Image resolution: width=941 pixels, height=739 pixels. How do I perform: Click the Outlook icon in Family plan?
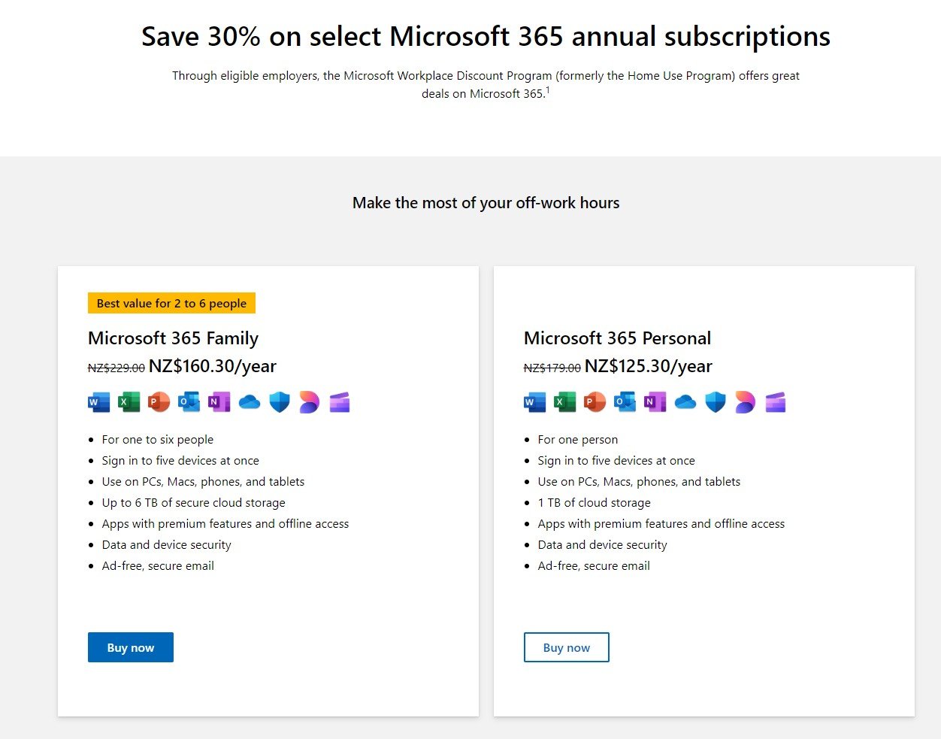189,402
